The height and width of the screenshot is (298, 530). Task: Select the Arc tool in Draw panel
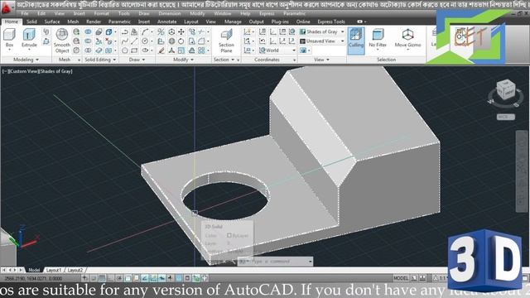(x=146, y=32)
